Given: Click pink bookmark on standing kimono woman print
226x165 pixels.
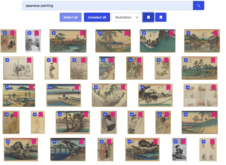Looking at the screenshot, I should (54, 60).
